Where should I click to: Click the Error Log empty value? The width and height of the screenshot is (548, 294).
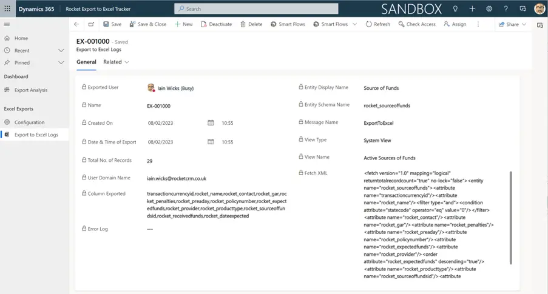pyautogui.click(x=150, y=229)
